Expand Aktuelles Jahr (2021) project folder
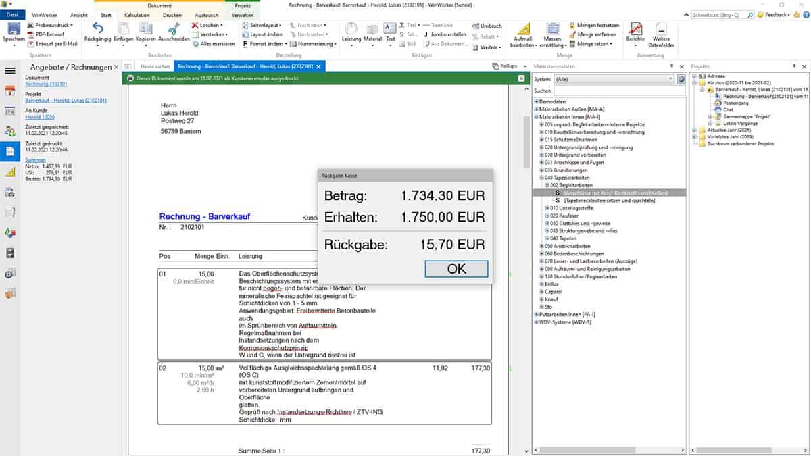Viewport: 811px width, 456px height. (695, 130)
